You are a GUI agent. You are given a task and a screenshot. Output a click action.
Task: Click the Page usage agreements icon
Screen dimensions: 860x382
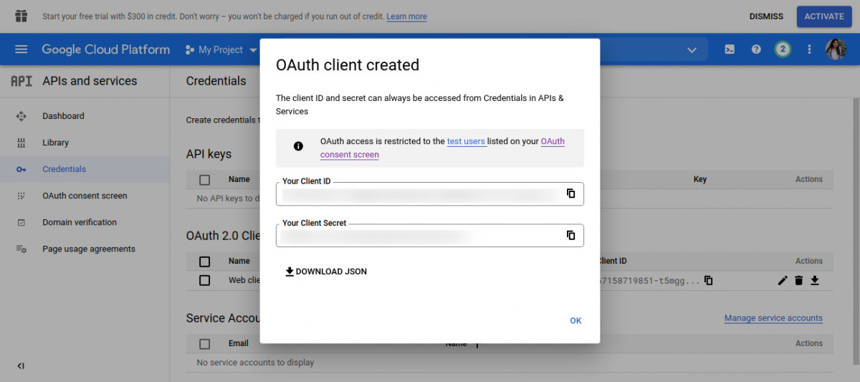pos(21,249)
